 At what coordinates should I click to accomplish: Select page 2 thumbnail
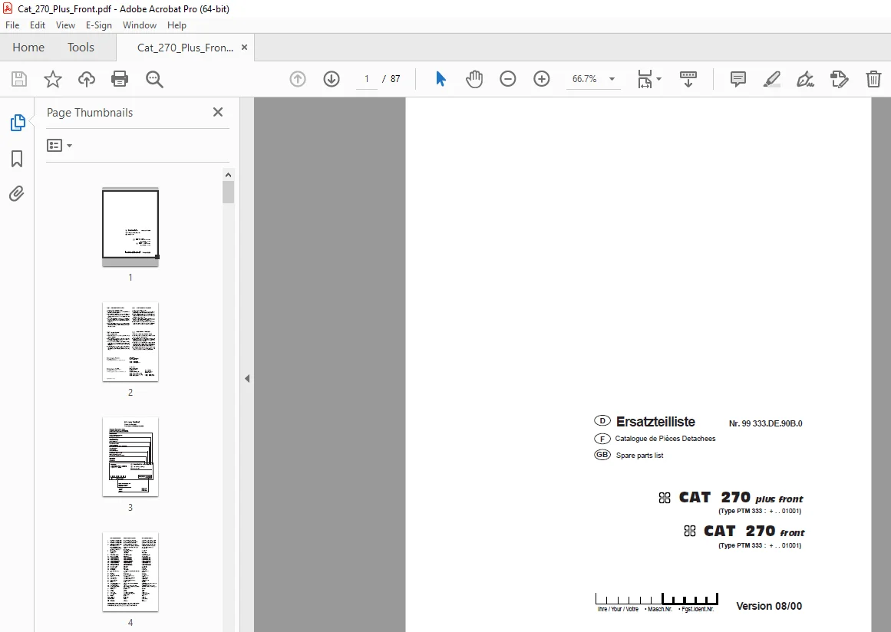(x=130, y=342)
